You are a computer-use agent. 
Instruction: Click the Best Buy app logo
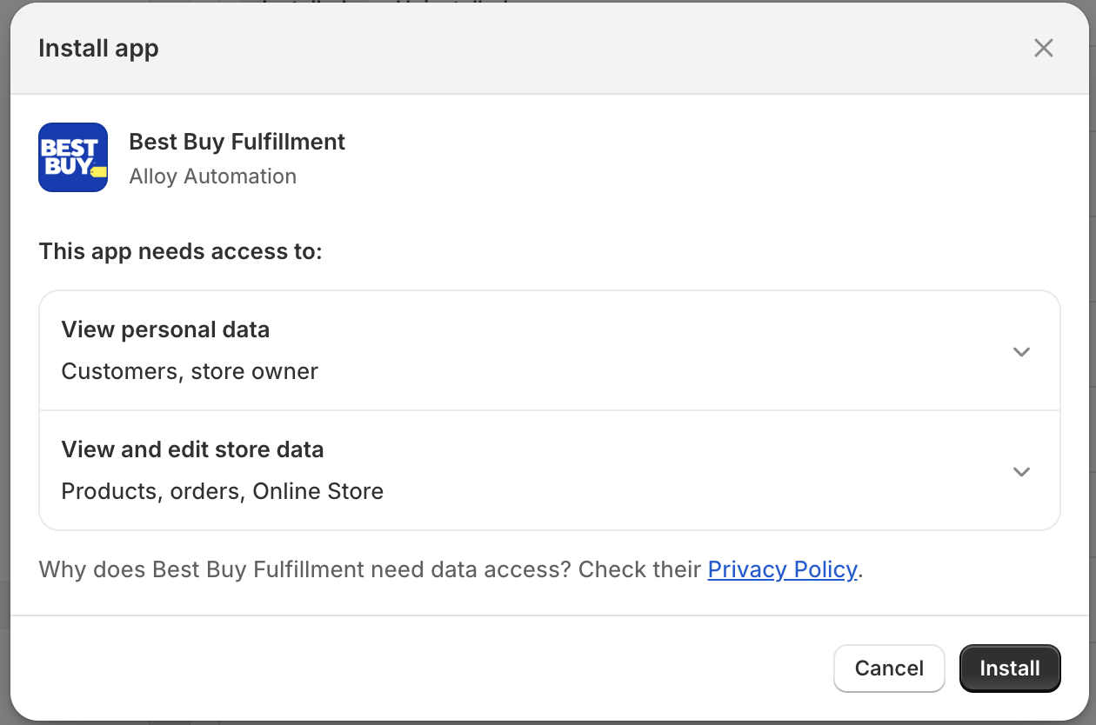click(x=73, y=157)
